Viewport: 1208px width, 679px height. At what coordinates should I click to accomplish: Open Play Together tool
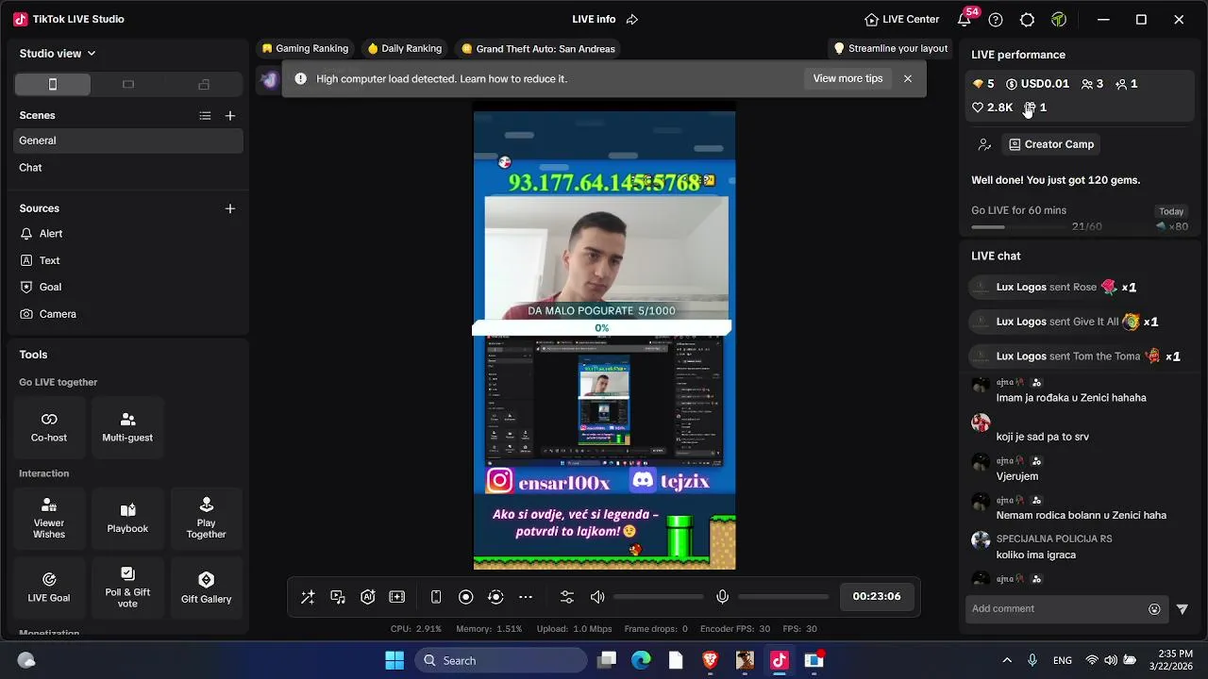(x=206, y=518)
